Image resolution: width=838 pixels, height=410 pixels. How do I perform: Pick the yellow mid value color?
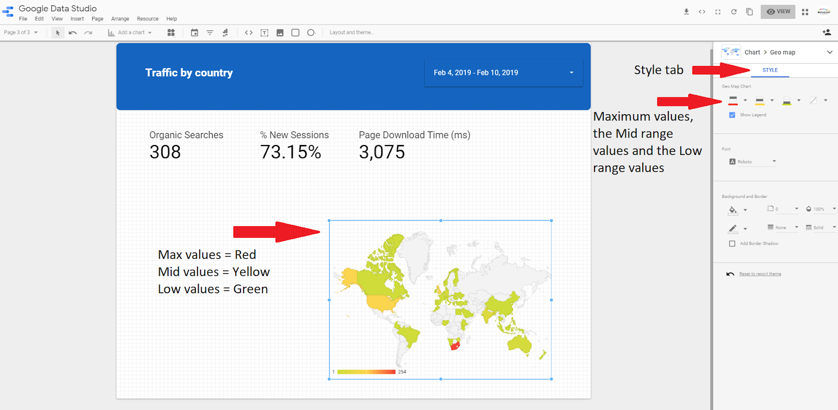(759, 101)
